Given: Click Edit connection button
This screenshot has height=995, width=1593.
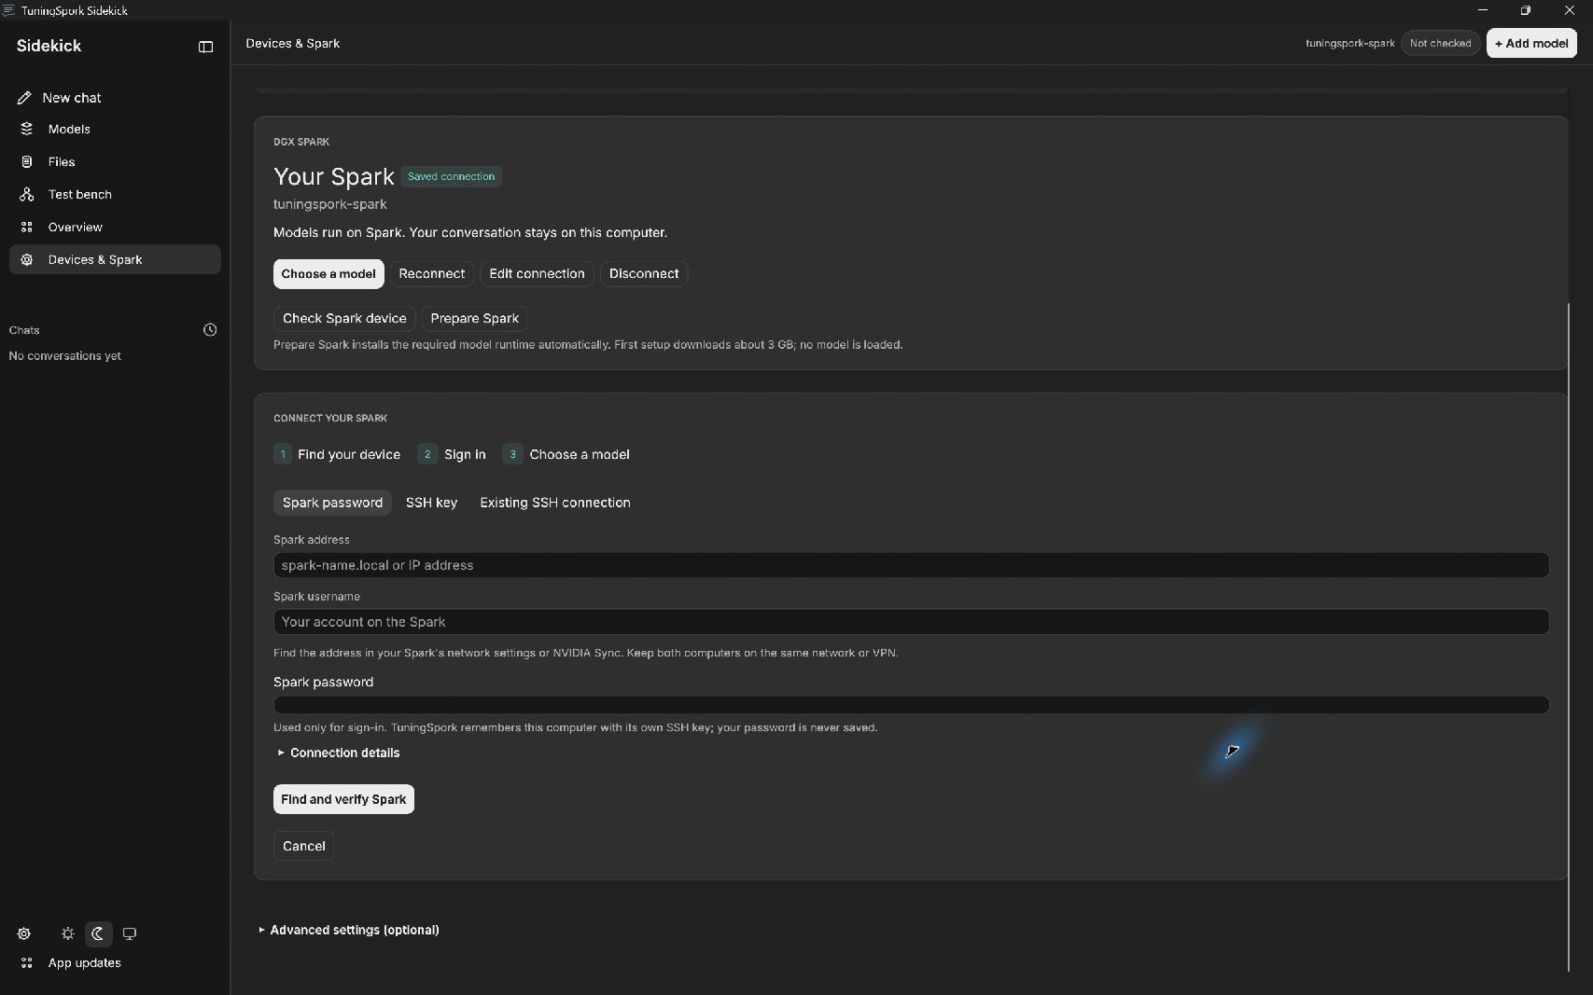Looking at the screenshot, I should pos(537,274).
